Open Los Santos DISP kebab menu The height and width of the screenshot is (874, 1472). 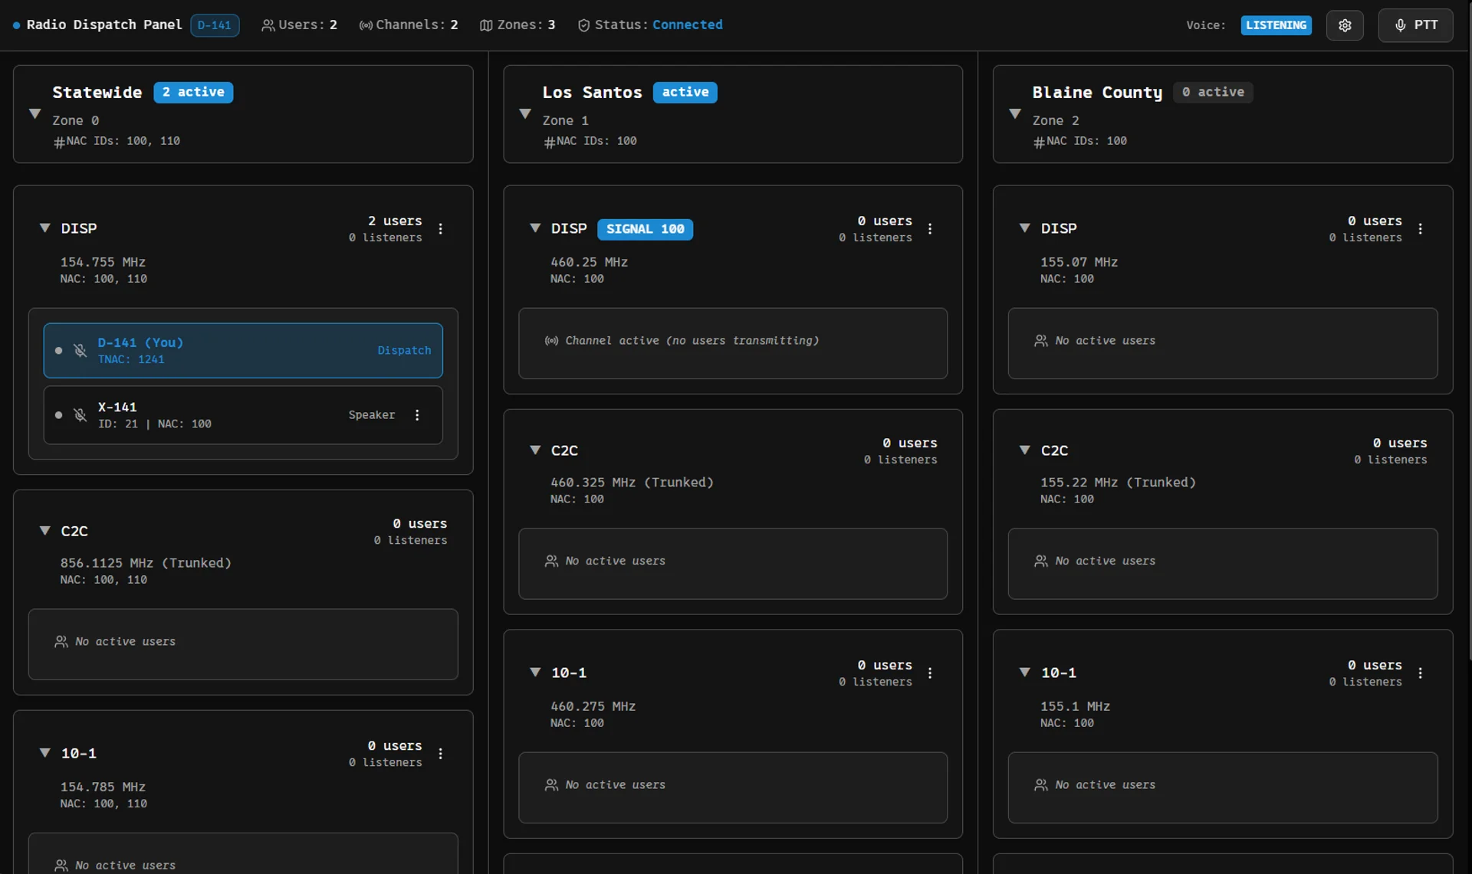[930, 229]
